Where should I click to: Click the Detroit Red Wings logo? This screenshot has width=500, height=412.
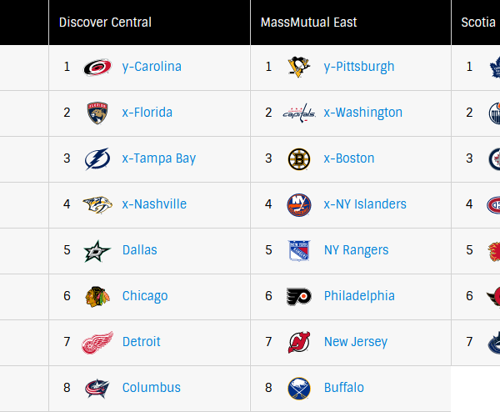(97, 342)
